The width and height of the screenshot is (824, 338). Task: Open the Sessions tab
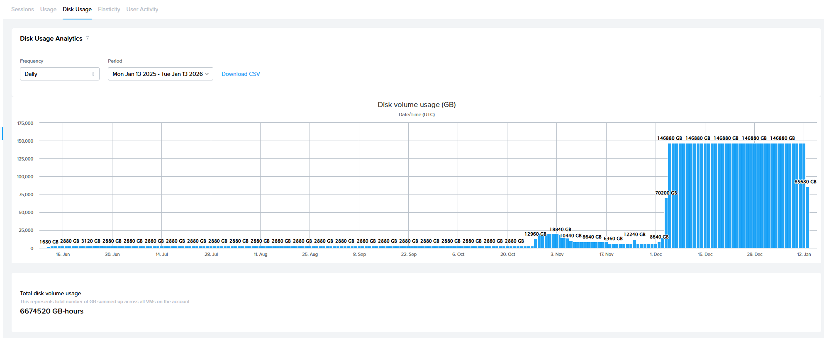(22, 9)
